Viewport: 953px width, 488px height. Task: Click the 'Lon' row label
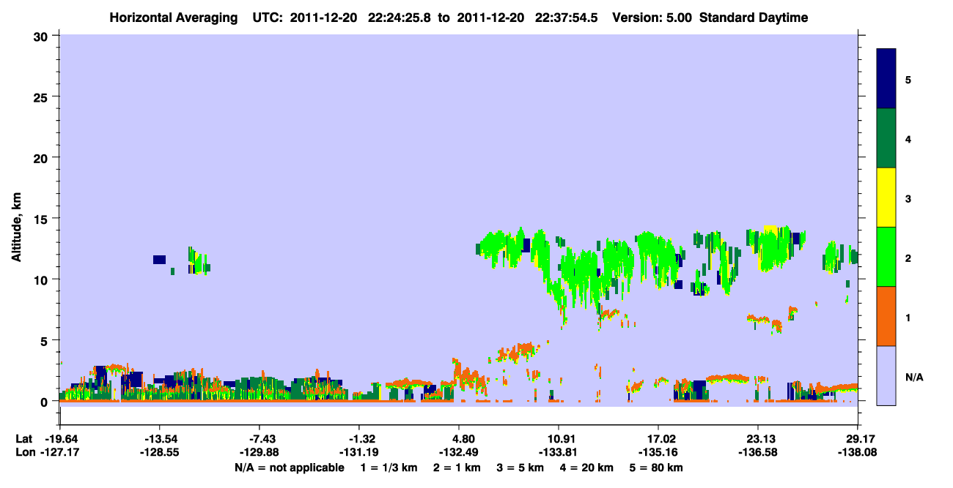point(24,452)
